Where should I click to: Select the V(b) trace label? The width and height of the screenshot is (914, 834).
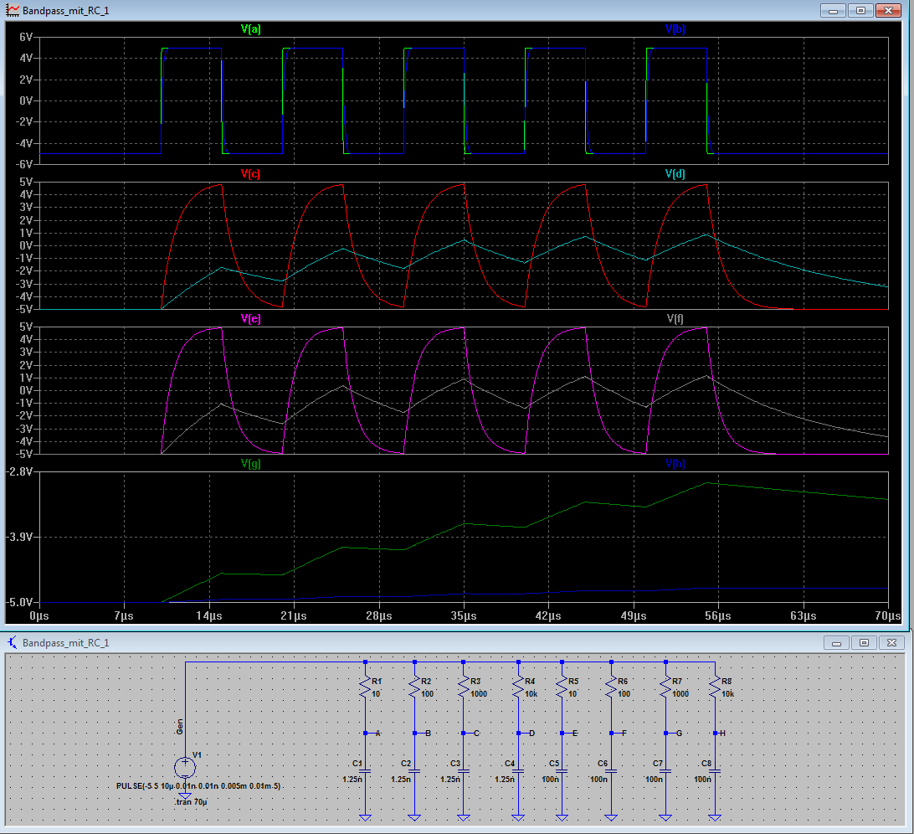675,29
